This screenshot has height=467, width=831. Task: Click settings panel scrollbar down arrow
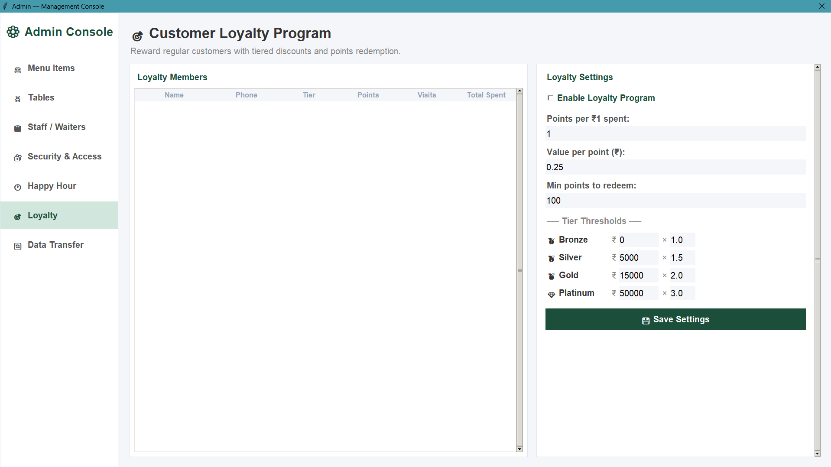pos(818,454)
